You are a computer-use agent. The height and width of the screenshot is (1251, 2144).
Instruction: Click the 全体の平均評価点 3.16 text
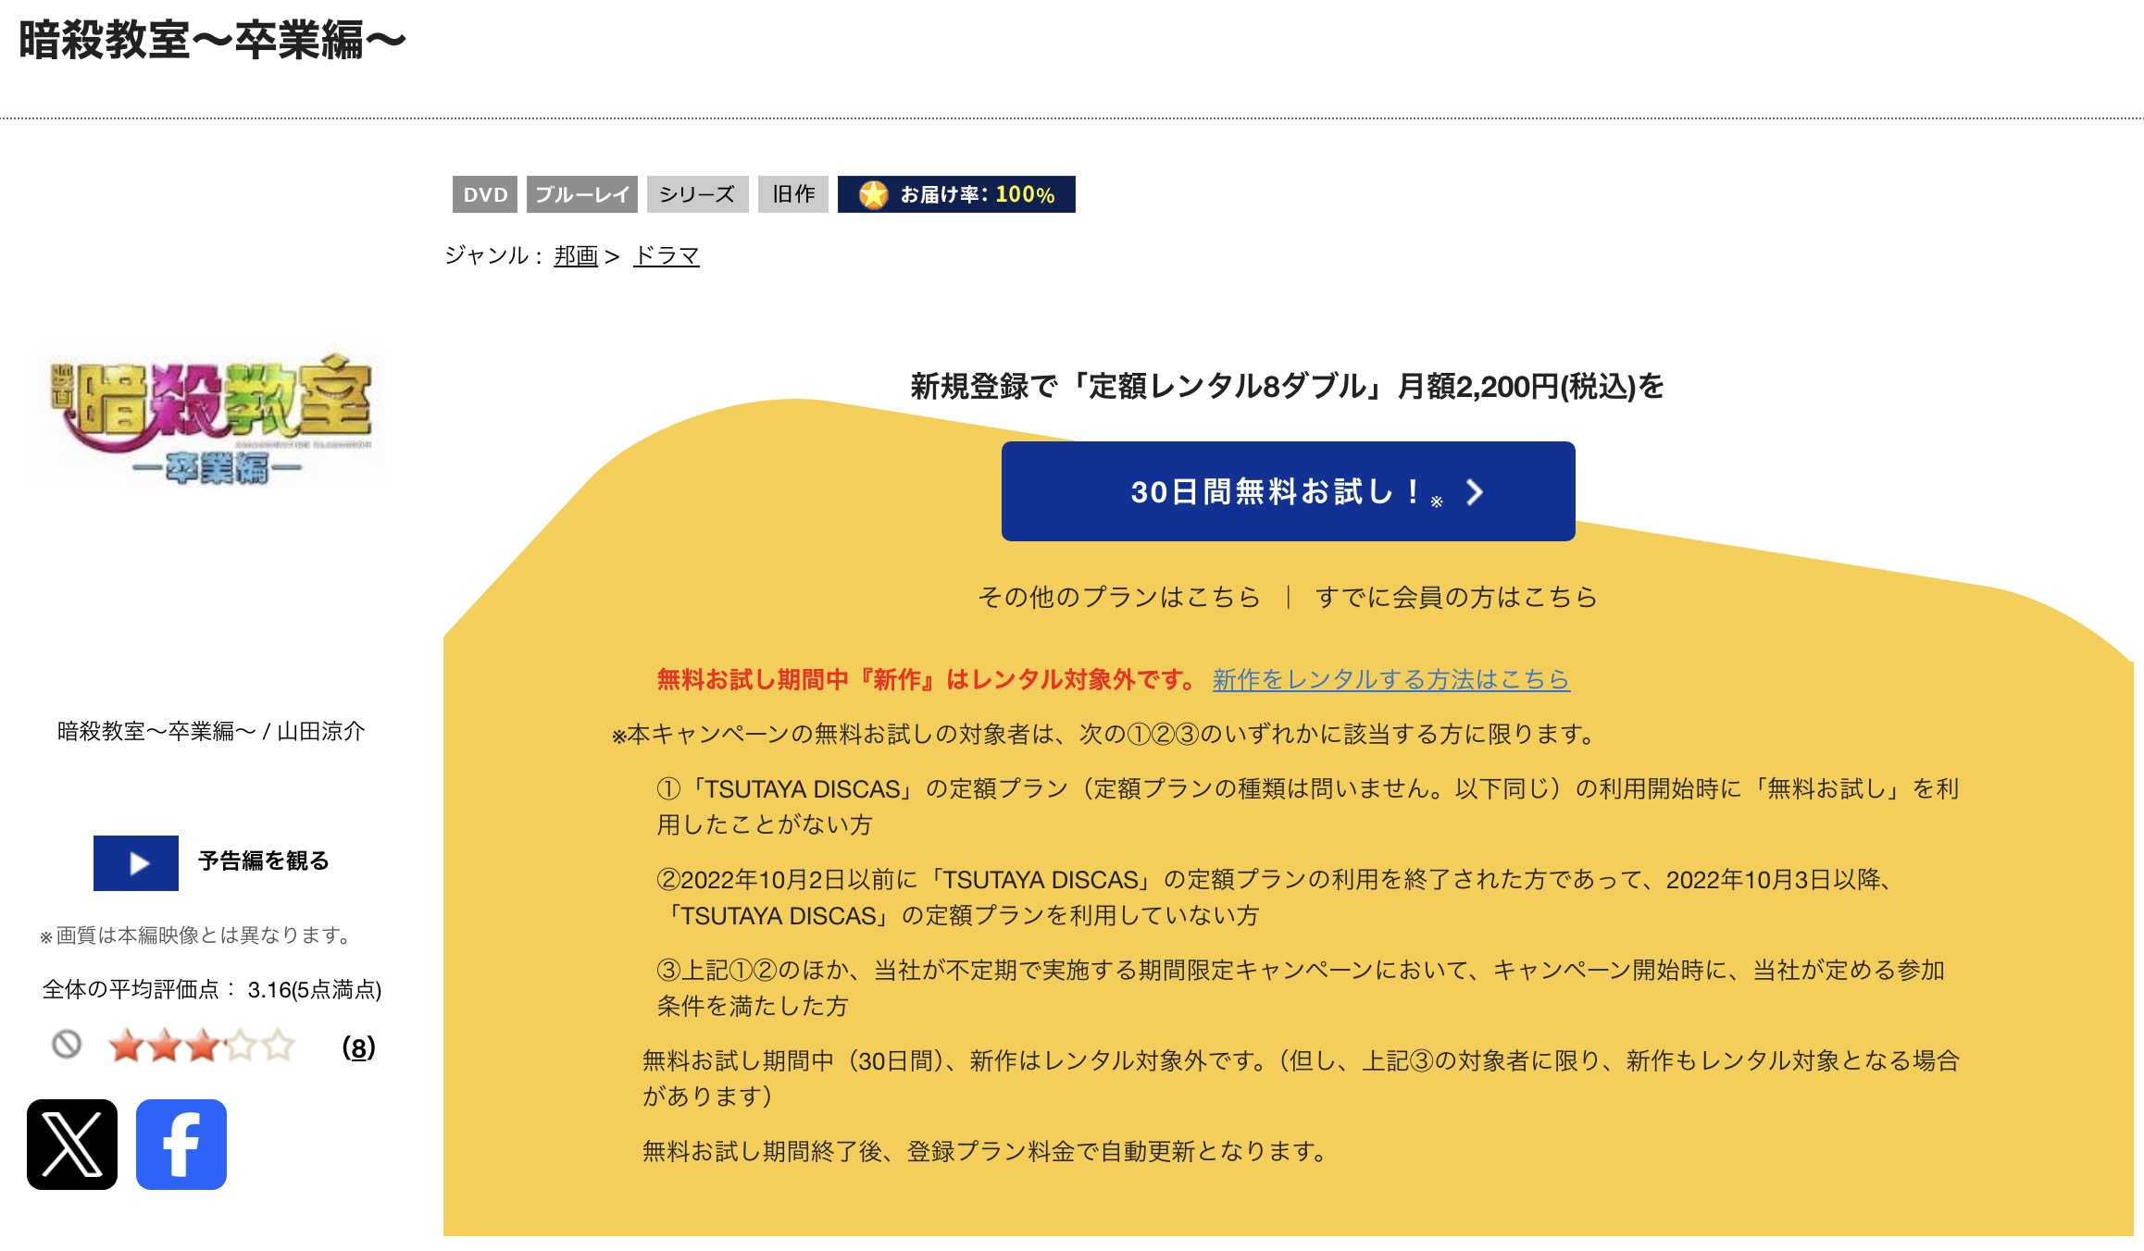pos(212,989)
